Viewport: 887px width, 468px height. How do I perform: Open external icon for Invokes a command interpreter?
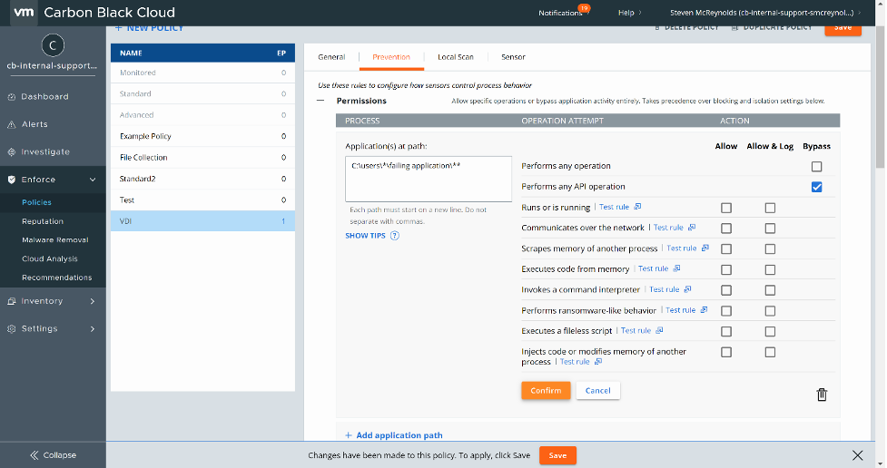[687, 289]
